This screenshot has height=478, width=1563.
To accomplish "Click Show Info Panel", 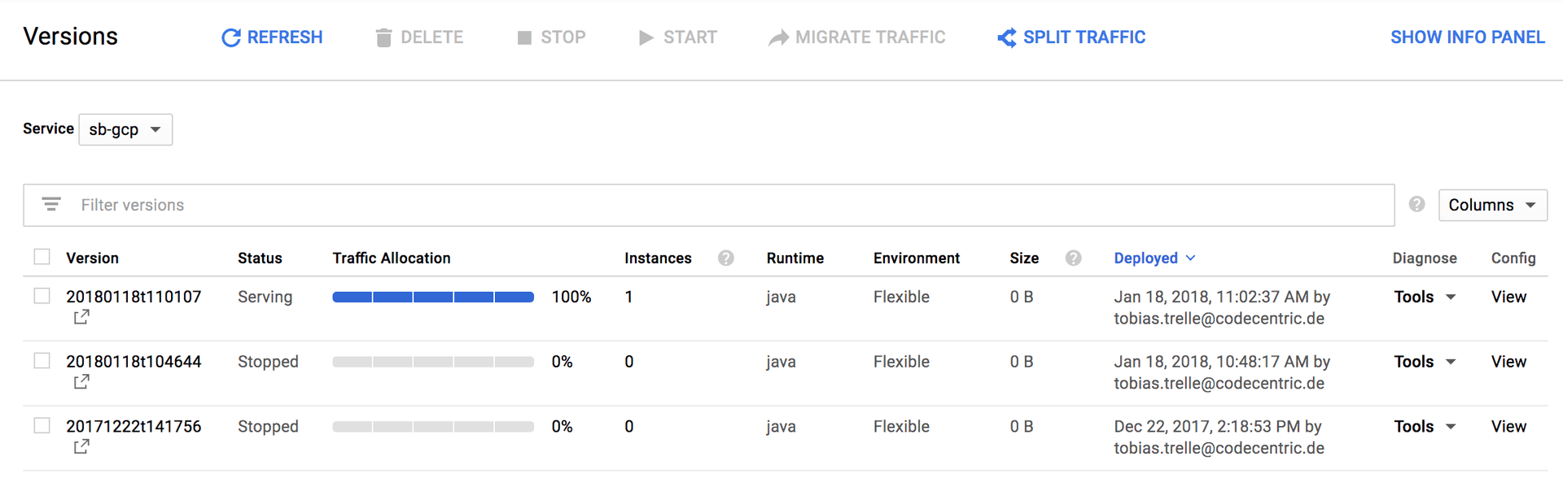I will coord(1467,37).
